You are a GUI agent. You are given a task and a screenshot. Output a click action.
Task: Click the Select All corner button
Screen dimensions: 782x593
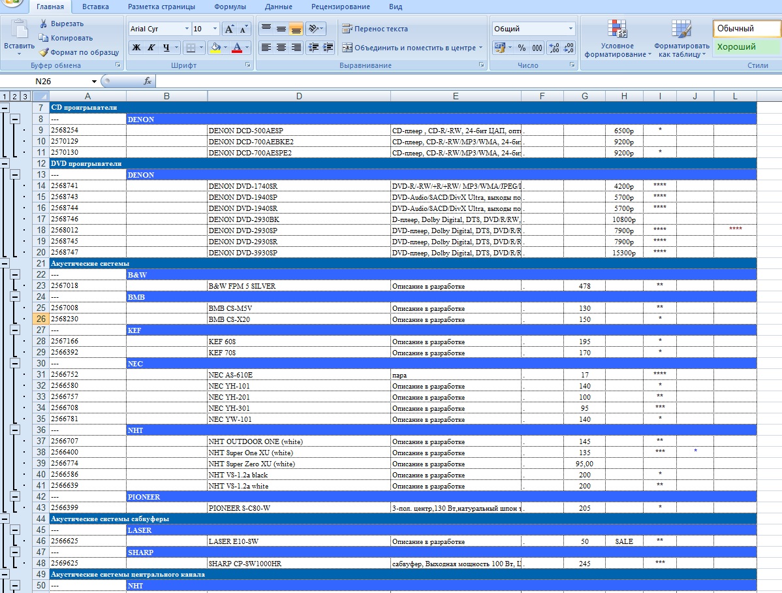(x=40, y=97)
